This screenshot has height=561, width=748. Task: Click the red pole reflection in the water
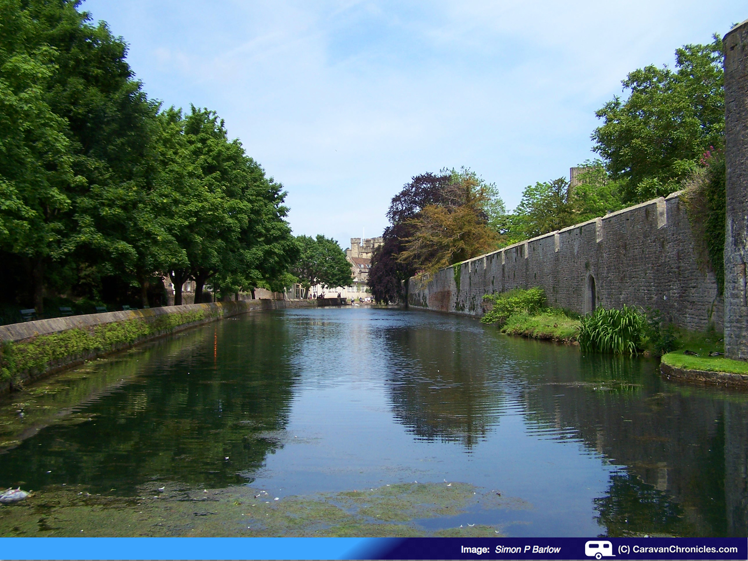[215, 346]
